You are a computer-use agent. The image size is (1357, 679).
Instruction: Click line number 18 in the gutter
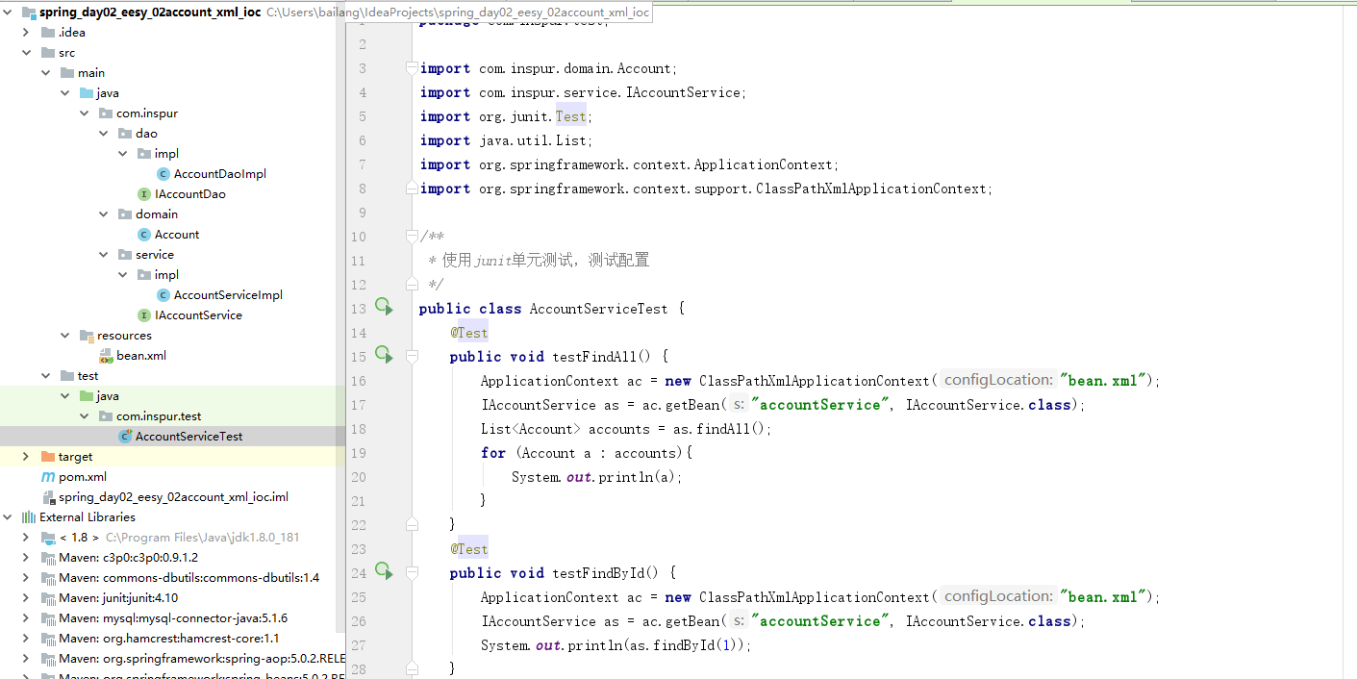[x=359, y=429]
